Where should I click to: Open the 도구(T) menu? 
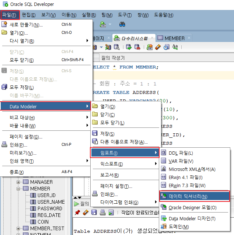125,15
